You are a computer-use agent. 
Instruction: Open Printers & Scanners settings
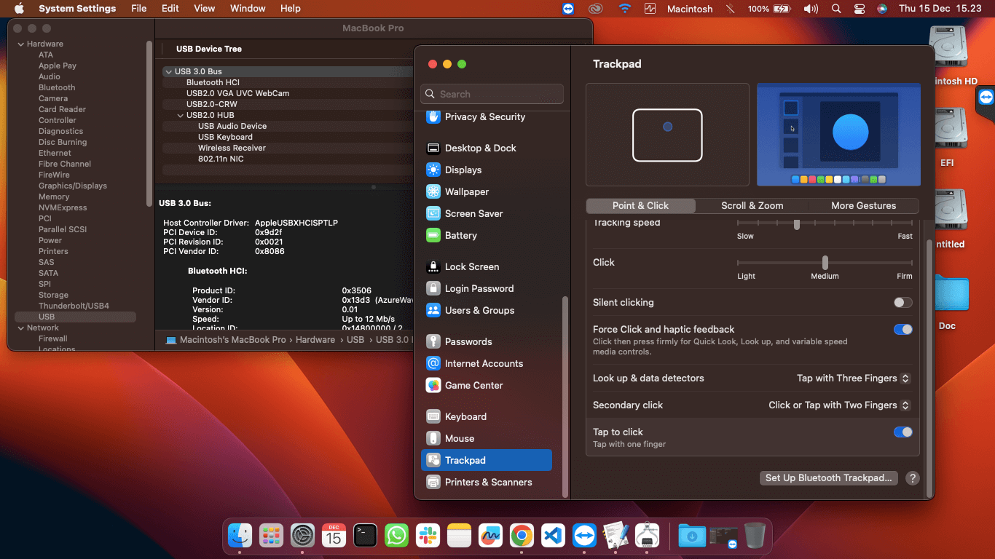[x=487, y=482]
